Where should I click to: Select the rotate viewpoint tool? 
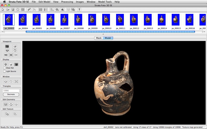15,46
